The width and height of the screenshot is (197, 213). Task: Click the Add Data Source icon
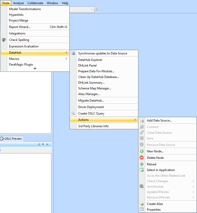(142, 120)
